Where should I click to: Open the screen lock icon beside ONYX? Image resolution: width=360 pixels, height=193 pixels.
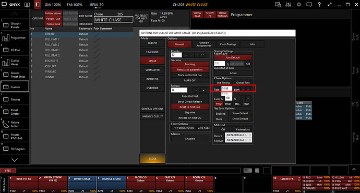click(x=27, y=5)
